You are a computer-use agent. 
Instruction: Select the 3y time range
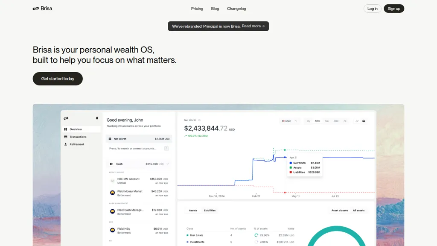click(309, 121)
